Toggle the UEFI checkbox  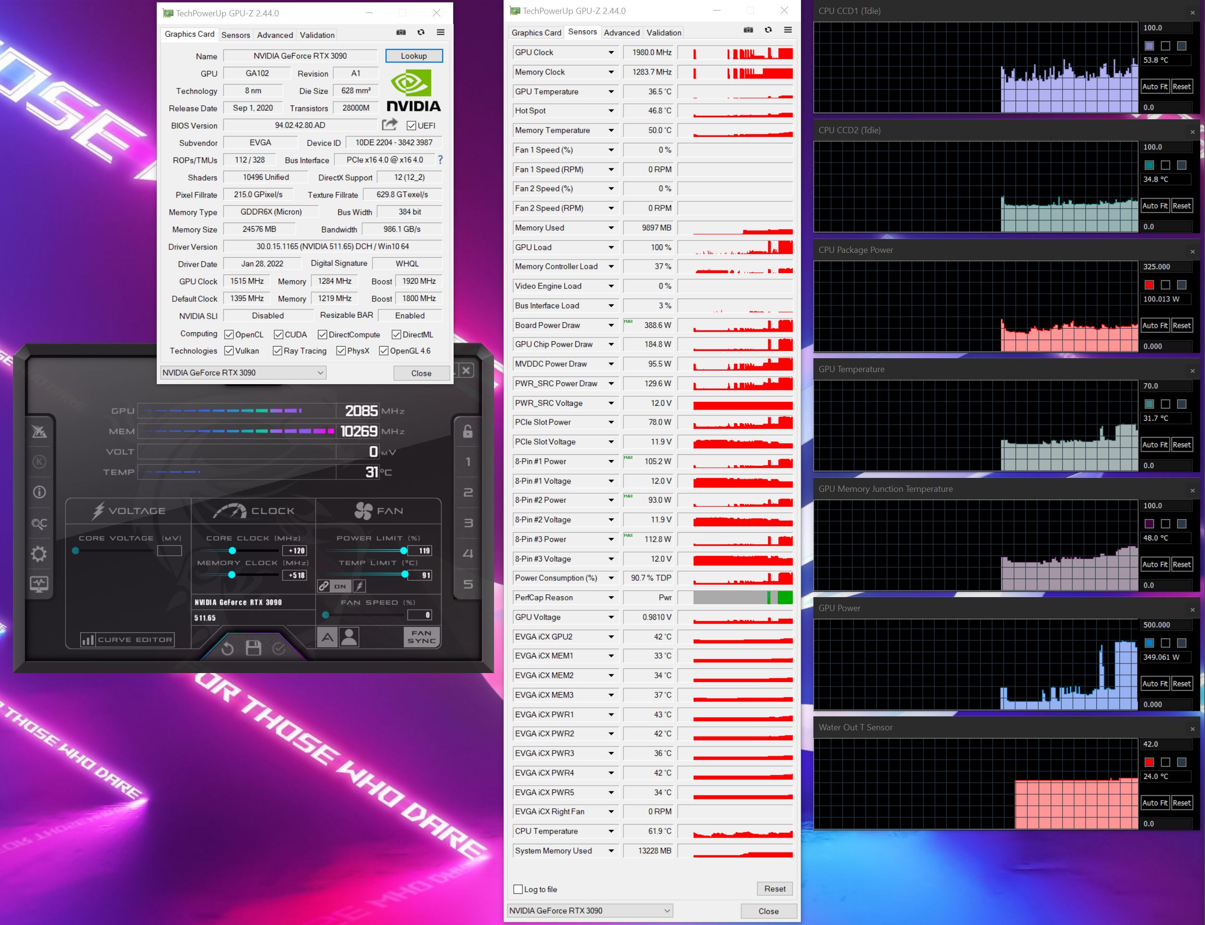click(411, 125)
